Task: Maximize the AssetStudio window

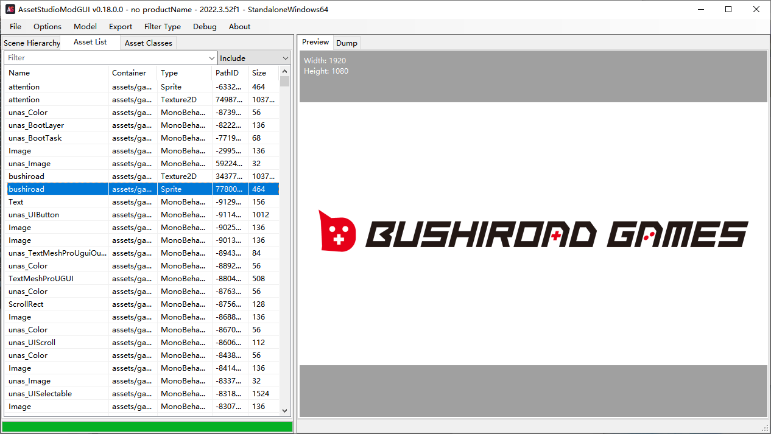Action: [x=728, y=9]
